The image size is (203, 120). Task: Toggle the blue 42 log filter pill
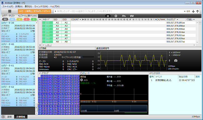(12, 19)
